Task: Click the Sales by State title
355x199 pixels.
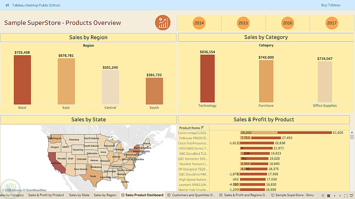Action: (88, 119)
